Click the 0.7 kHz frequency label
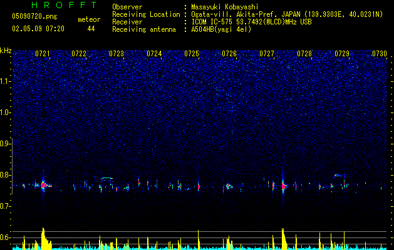Viewport: 394px width, 250px height. (x=6, y=206)
